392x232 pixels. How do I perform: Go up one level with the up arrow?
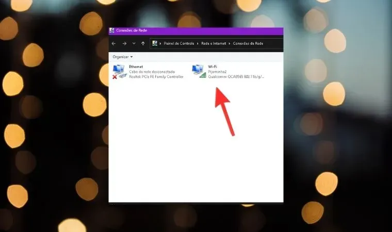click(x=143, y=43)
